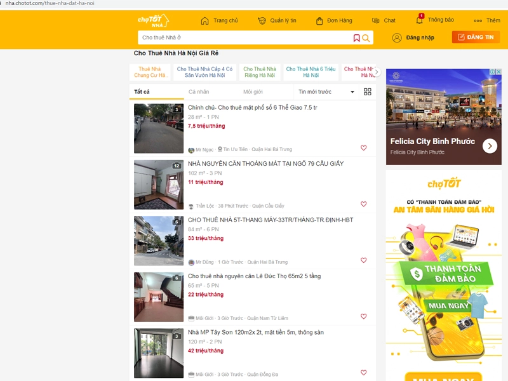Screen dimensions: 508x381
Task: Favorite the MP Tây Sơn 120m2 listing
Action: click(363, 373)
